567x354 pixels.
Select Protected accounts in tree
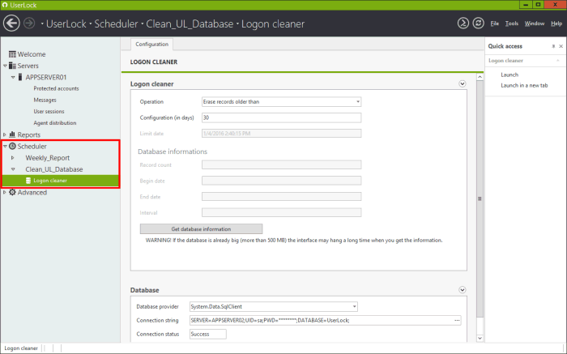click(x=56, y=88)
